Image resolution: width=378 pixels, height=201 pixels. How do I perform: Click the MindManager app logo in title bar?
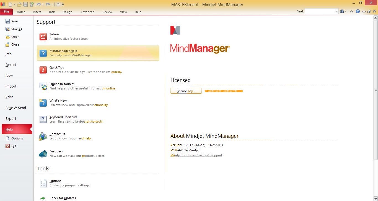coord(3,4)
